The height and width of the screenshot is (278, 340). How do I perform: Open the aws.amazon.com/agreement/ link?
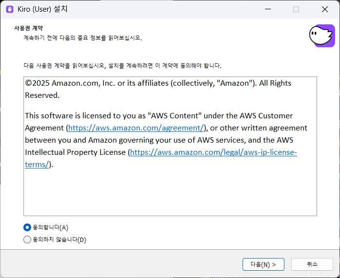pos(136,128)
